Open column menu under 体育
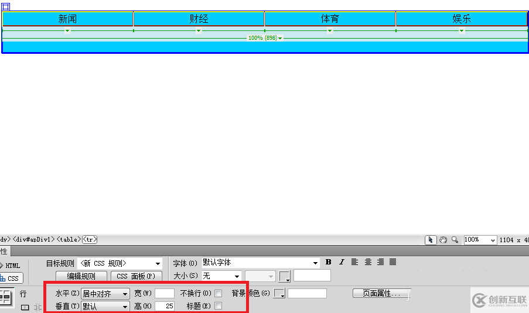The height and width of the screenshot is (313, 529). pos(330,31)
